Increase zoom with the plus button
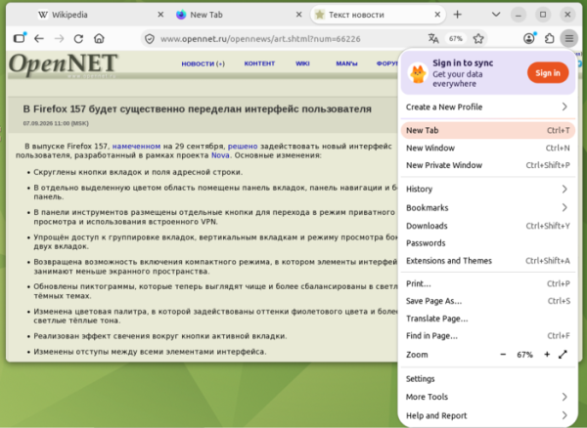 click(547, 355)
